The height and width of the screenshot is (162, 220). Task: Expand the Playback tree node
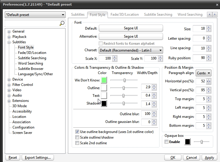coord(9,37)
